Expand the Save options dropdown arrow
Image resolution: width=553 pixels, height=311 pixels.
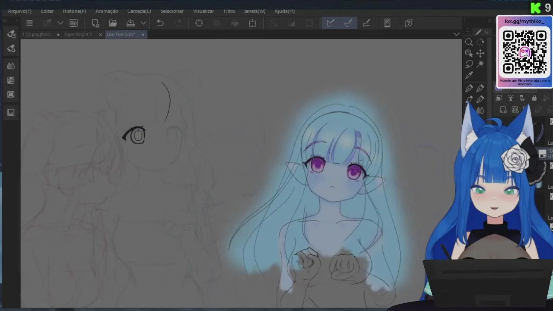pos(143,23)
